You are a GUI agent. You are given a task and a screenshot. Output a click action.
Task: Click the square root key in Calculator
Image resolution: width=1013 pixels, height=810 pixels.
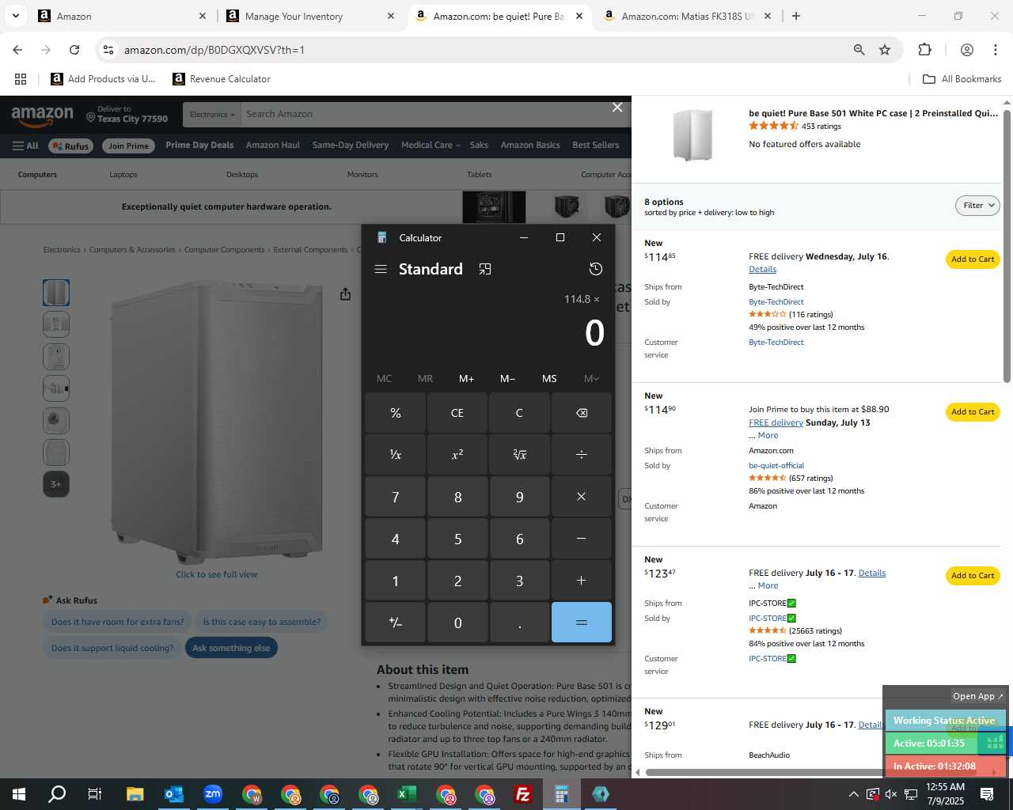(520, 455)
